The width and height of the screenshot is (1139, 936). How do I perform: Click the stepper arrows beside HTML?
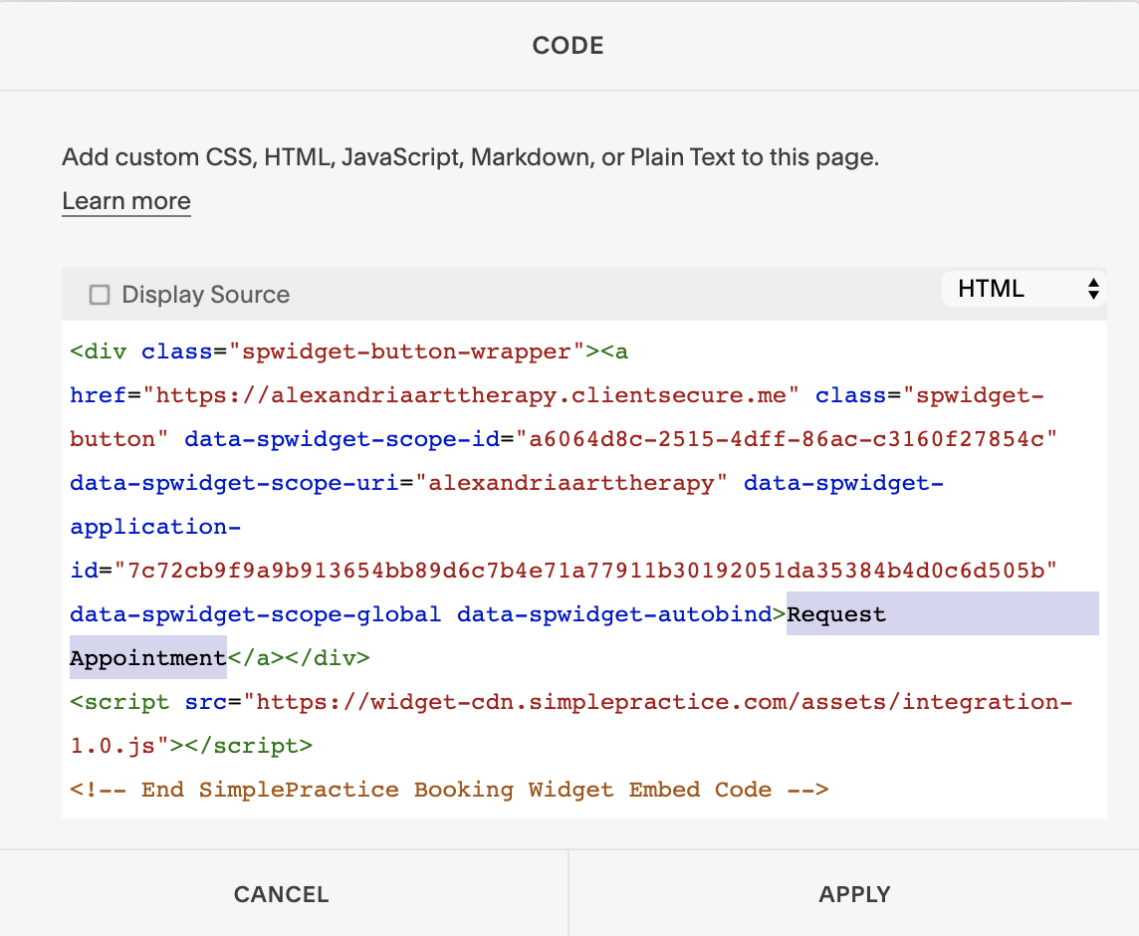(1093, 288)
